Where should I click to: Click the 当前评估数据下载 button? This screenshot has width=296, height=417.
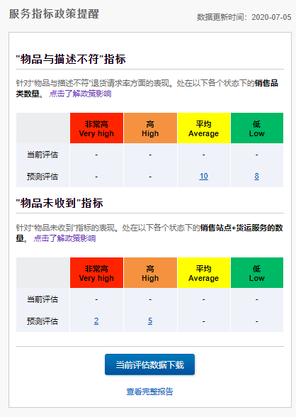click(149, 365)
